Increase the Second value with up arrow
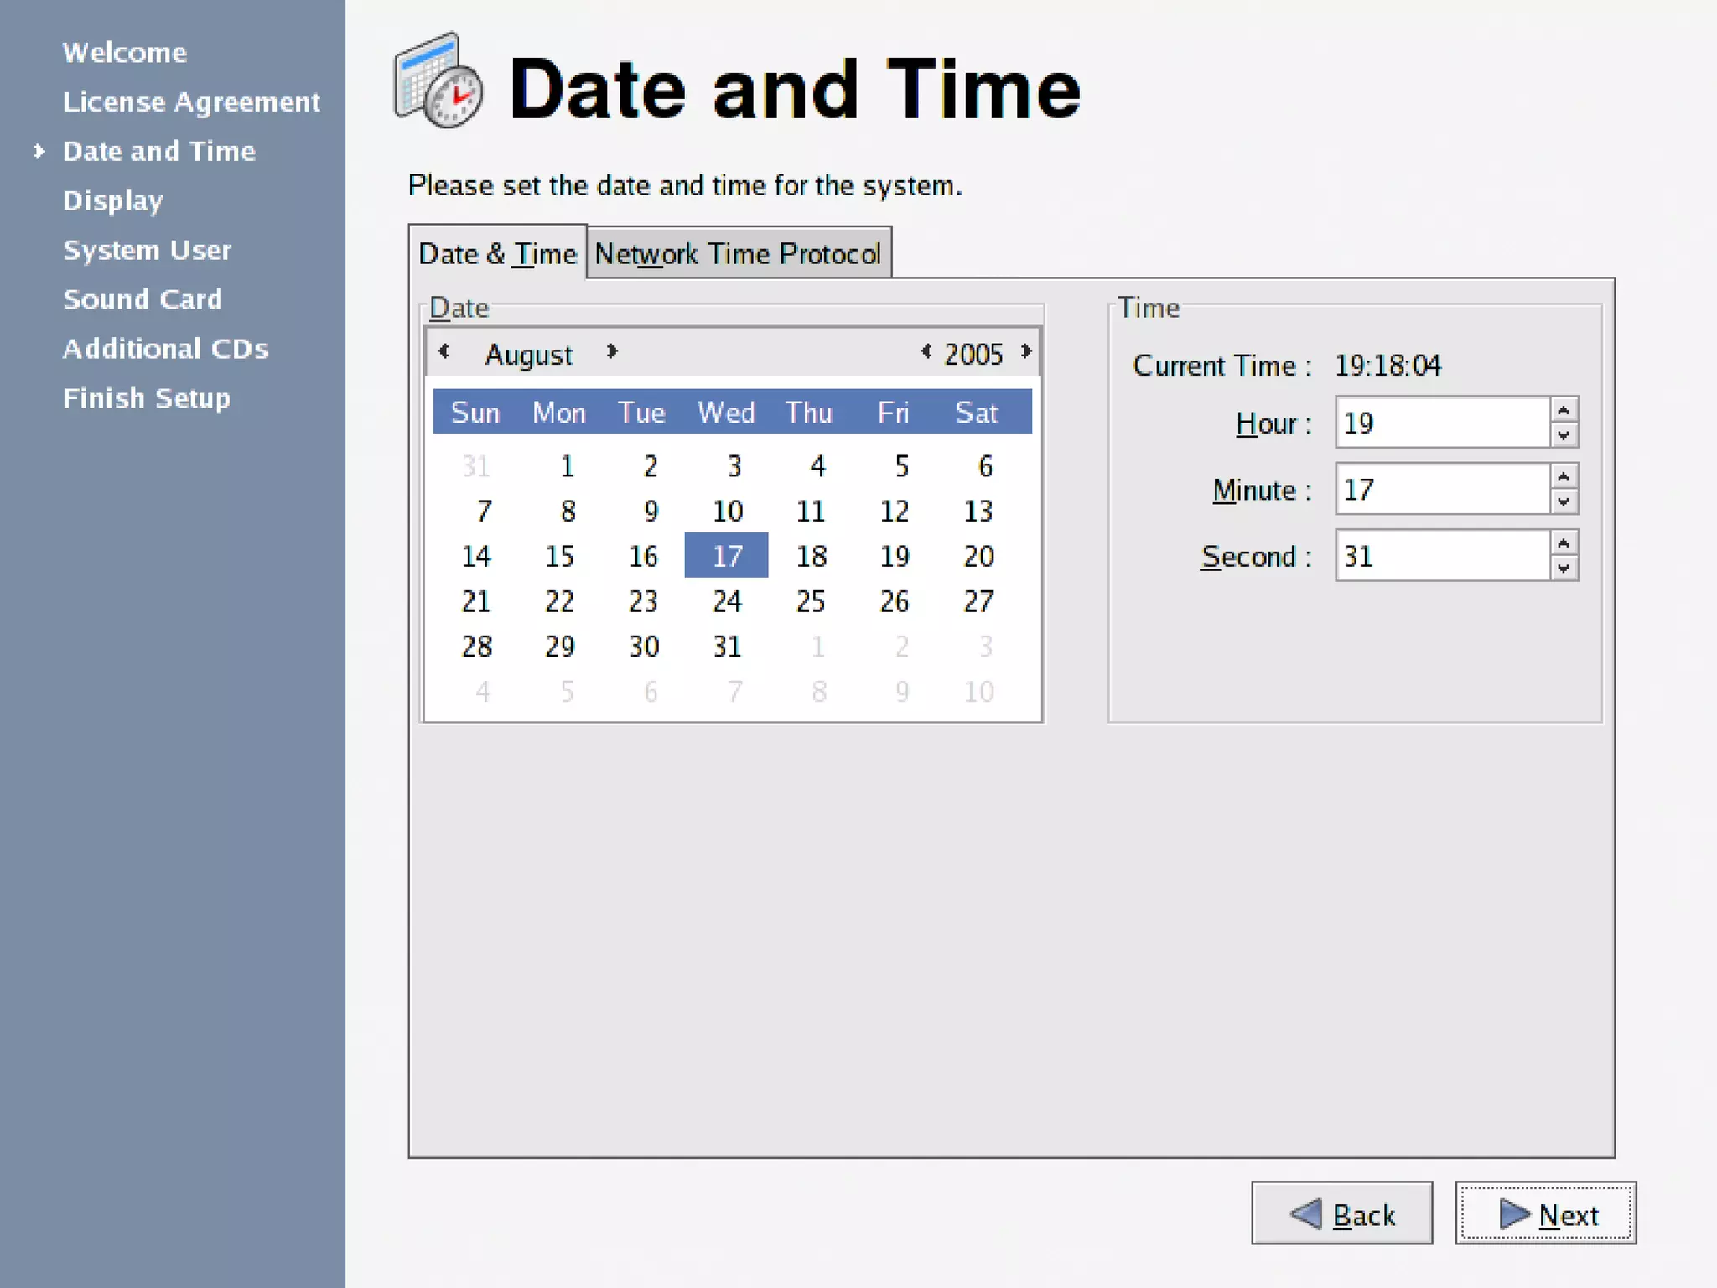The height and width of the screenshot is (1288, 1717). 1564,543
